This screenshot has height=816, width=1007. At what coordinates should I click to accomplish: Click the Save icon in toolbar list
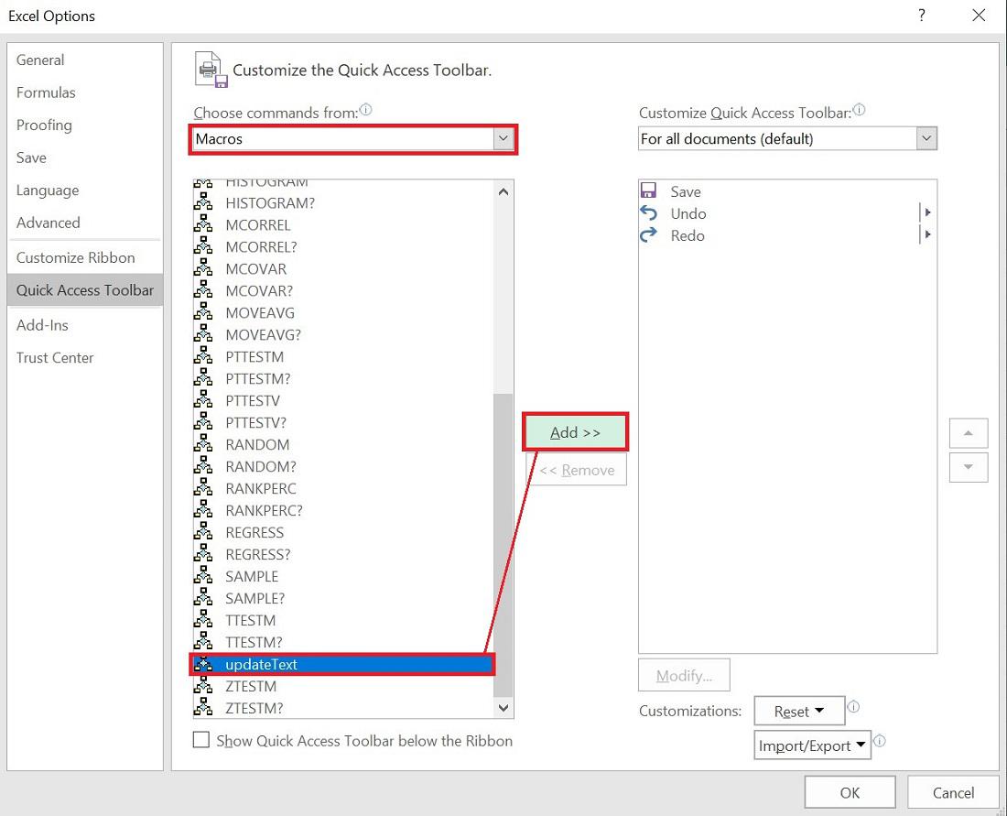click(x=649, y=190)
